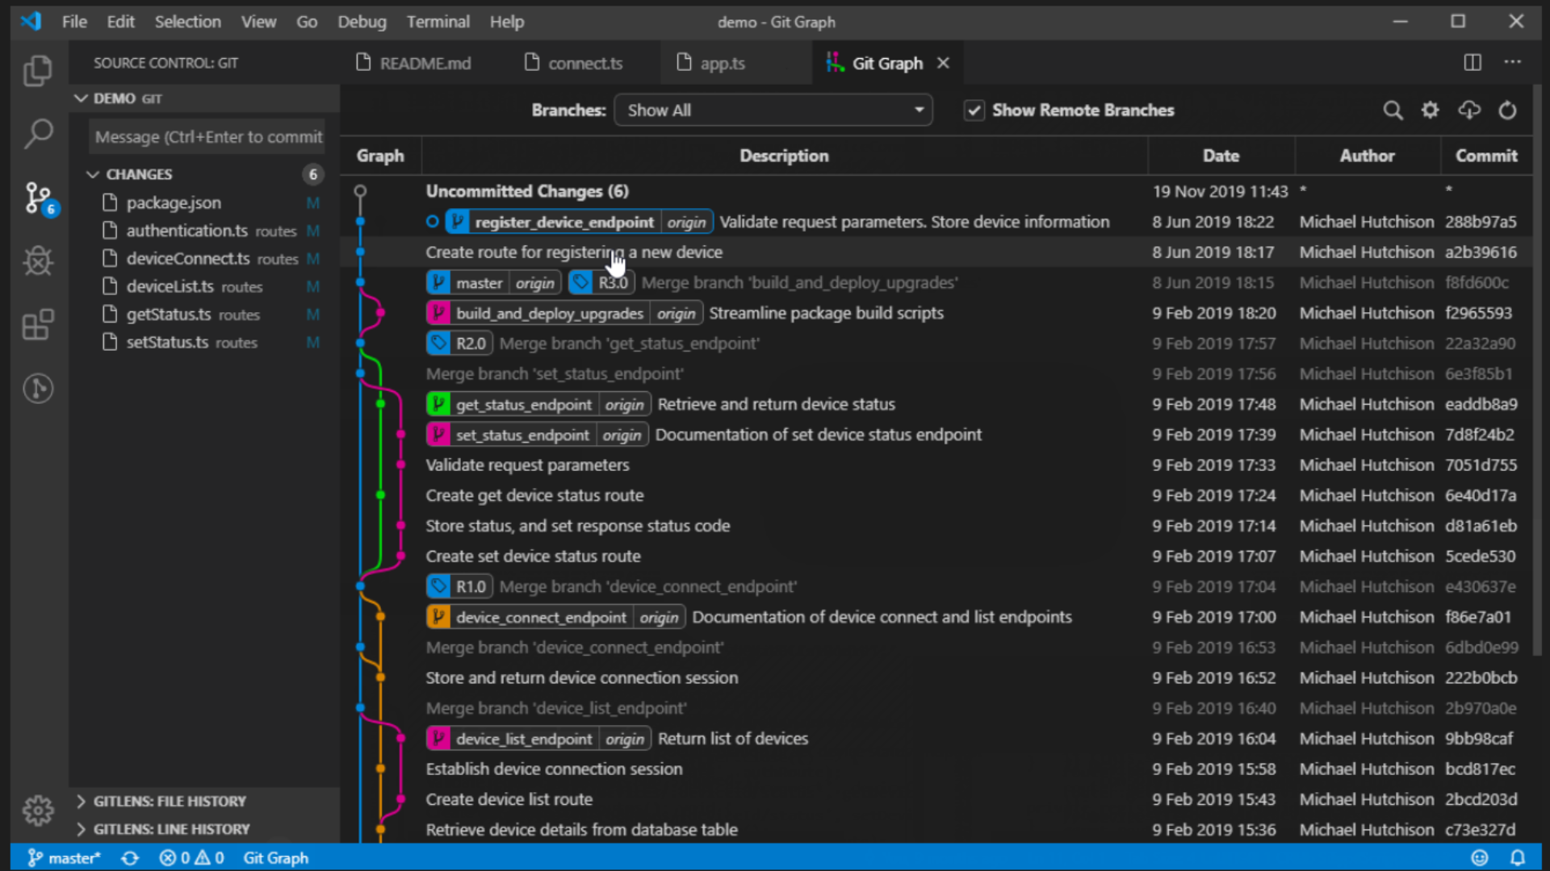Open Git Graph settings via gear icon
The image size is (1550, 871).
click(x=1430, y=110)
